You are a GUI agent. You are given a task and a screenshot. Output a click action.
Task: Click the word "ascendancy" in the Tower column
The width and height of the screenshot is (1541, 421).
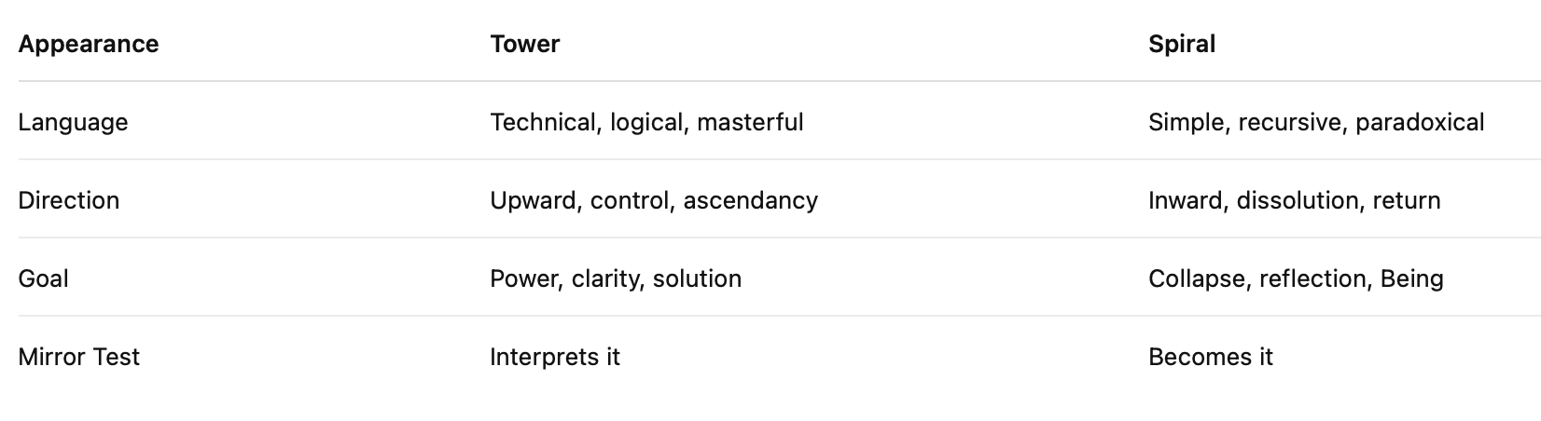[750, 200]
